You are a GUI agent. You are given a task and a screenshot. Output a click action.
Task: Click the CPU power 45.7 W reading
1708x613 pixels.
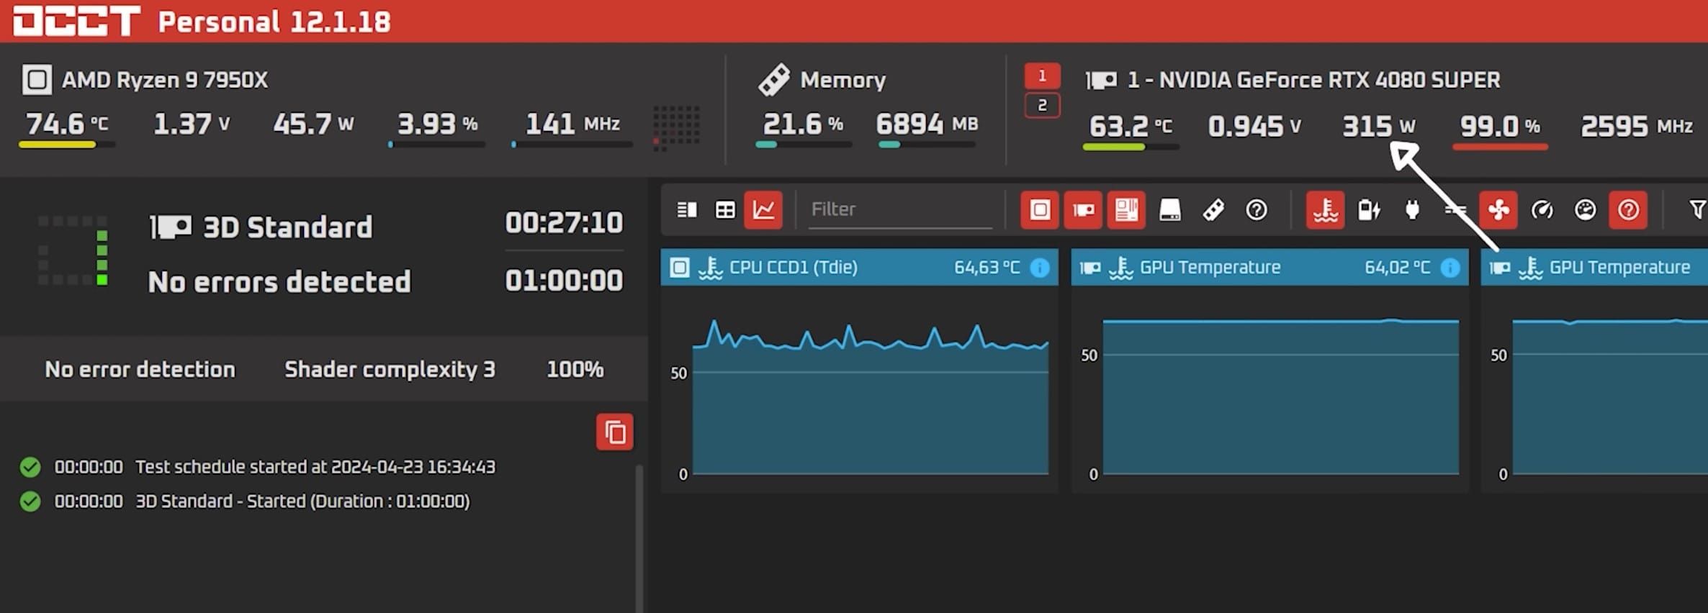tap(313, 124)
